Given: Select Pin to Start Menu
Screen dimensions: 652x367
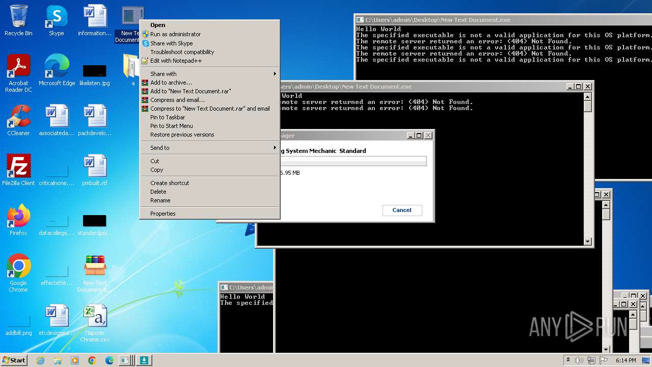Looking at the screenshot, I should pos(210,126).
